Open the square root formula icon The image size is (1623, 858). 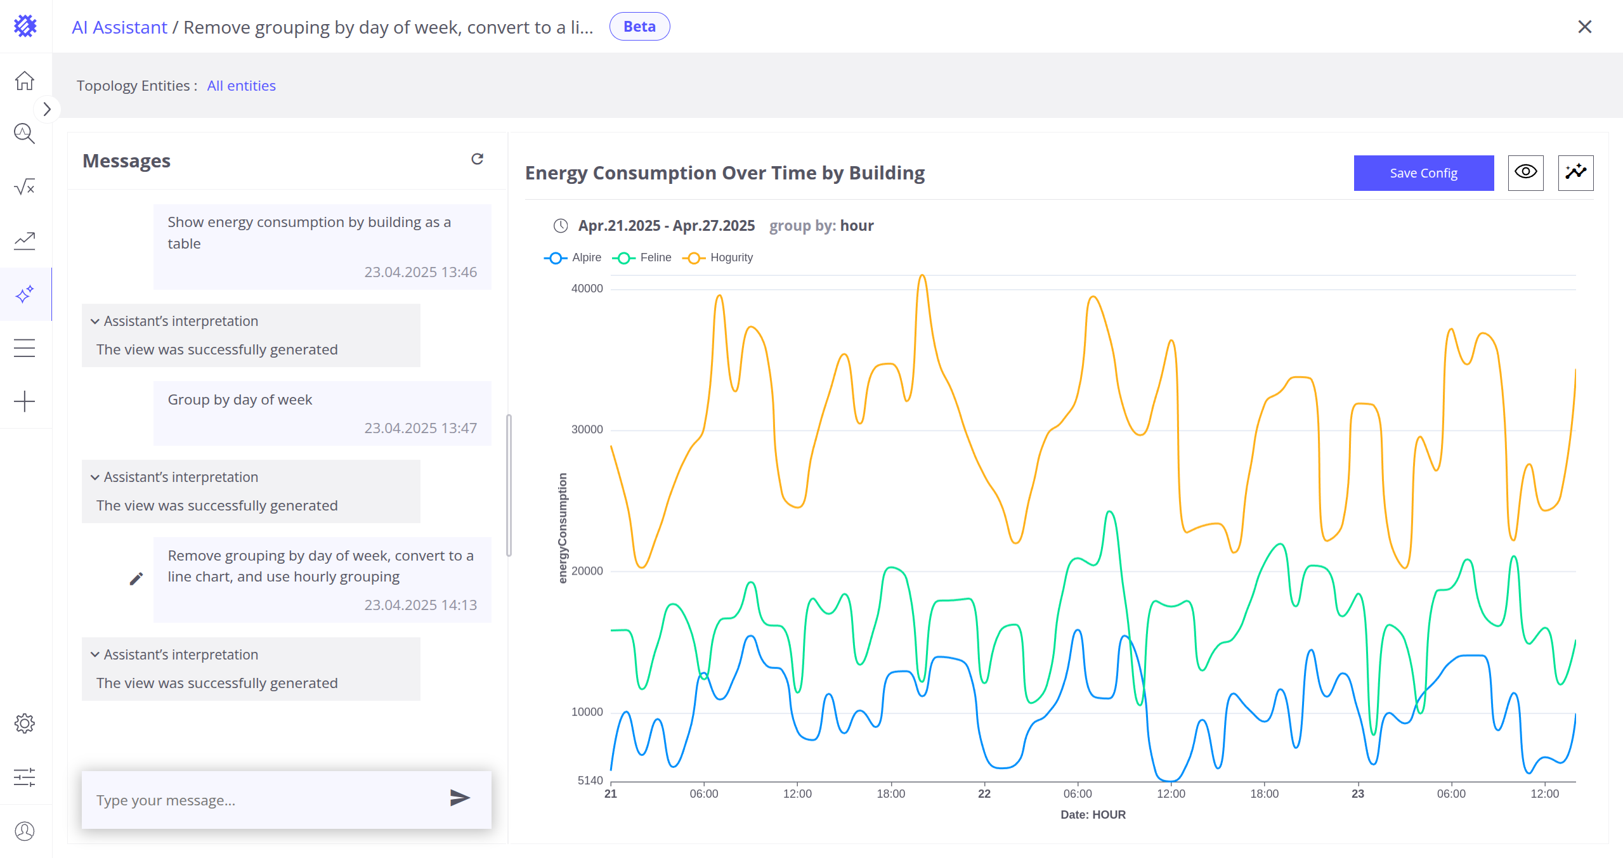pyautogui.click(x=25, y=187)
